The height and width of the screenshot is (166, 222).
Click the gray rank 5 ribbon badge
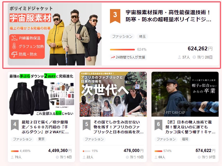[x=87, y=124]
